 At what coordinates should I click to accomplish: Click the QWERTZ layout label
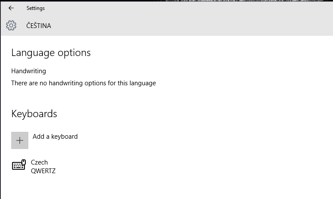click(43, 171)
